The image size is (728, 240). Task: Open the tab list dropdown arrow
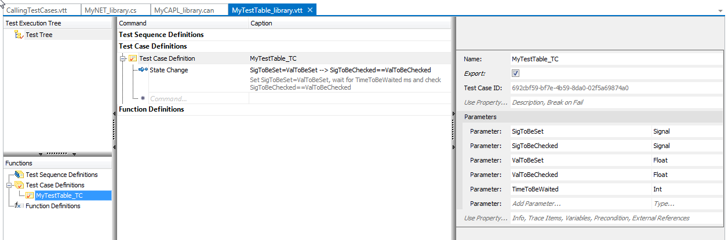(720, 10)
